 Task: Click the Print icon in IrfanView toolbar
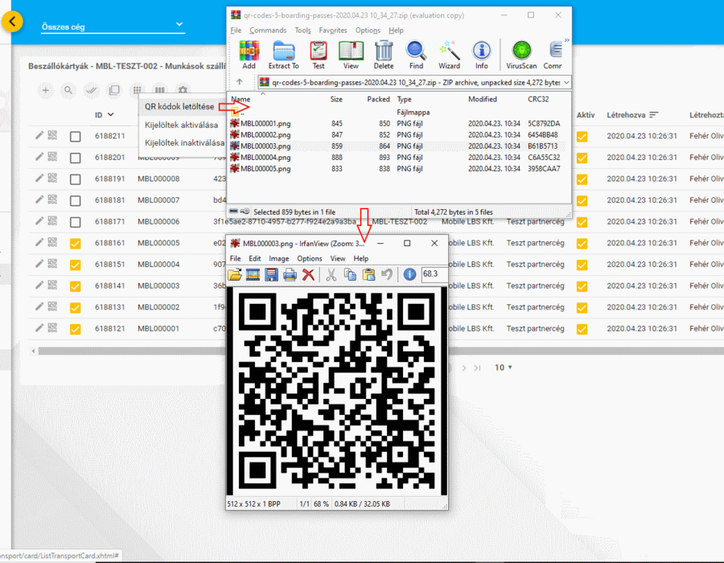290,274
